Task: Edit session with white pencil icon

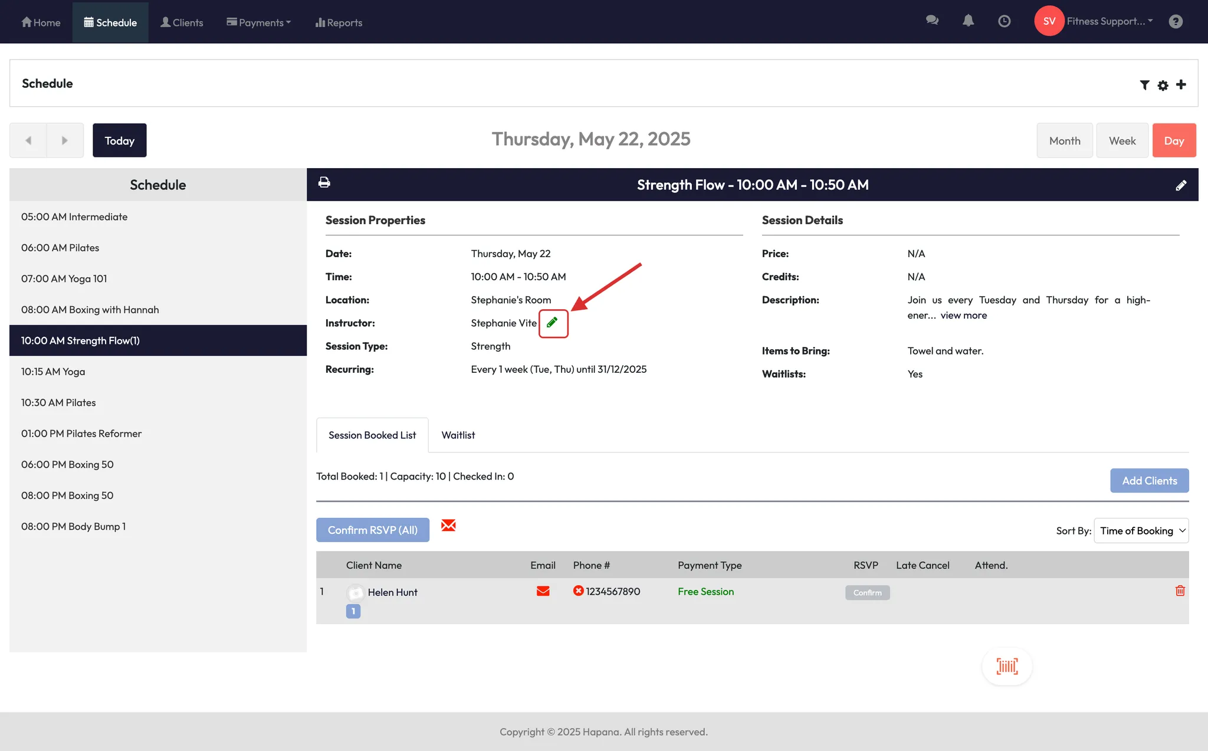Action: pos(1181,185)
